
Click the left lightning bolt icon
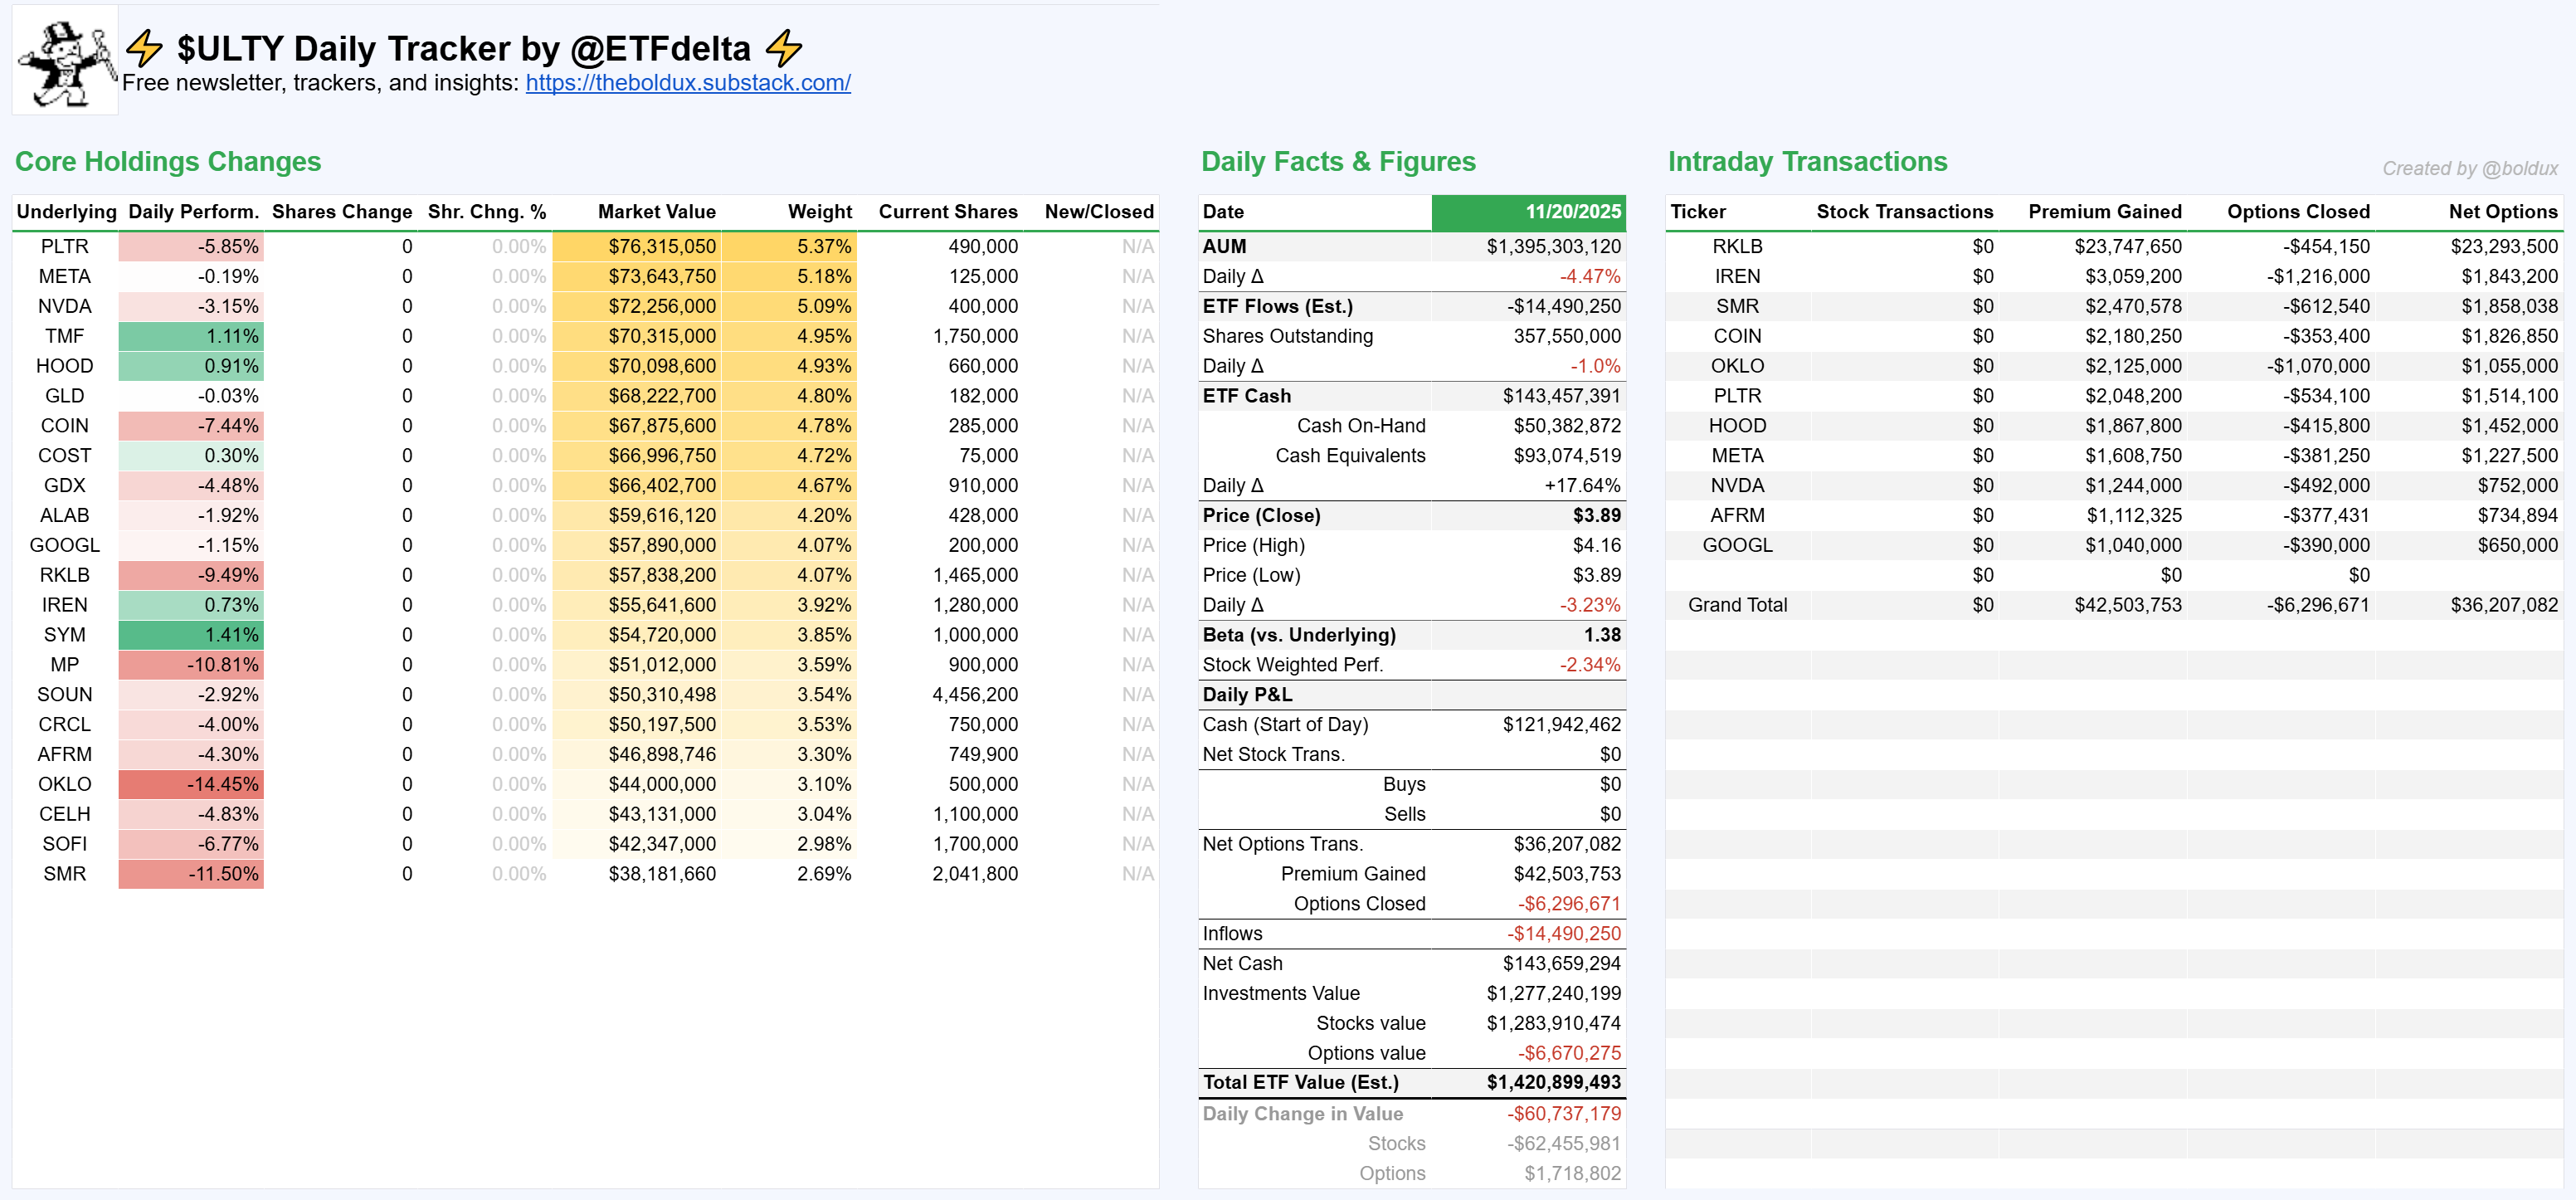point(145,48)
